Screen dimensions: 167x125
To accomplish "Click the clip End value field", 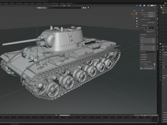I will pos(151,16).
